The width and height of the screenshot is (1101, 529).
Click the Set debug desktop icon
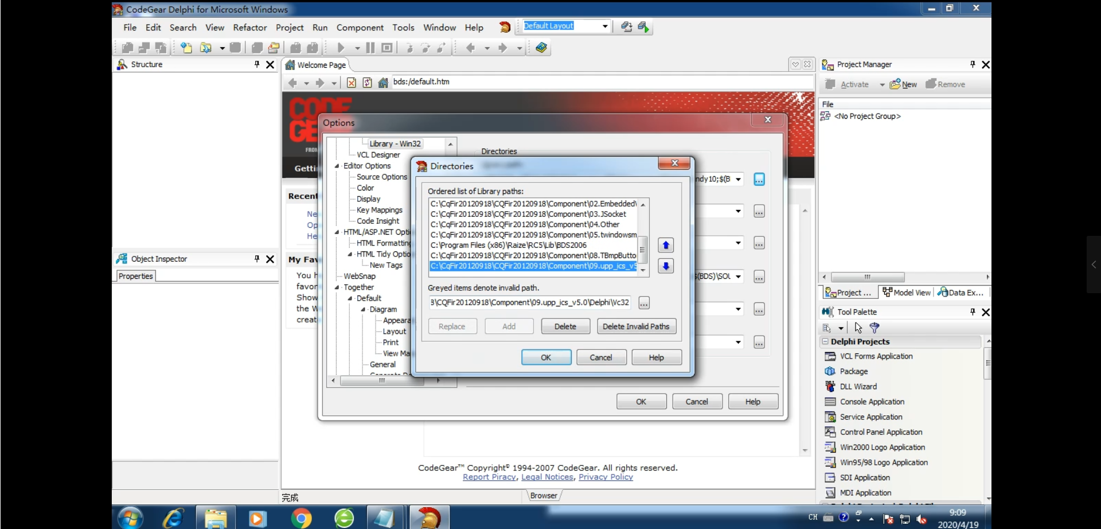tap(643, 27)
